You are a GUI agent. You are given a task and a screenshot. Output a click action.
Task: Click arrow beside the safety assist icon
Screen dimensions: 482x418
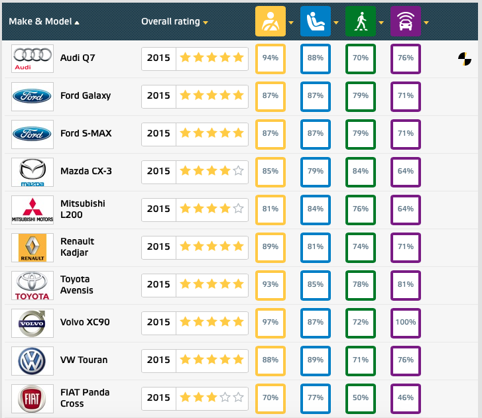426,23
